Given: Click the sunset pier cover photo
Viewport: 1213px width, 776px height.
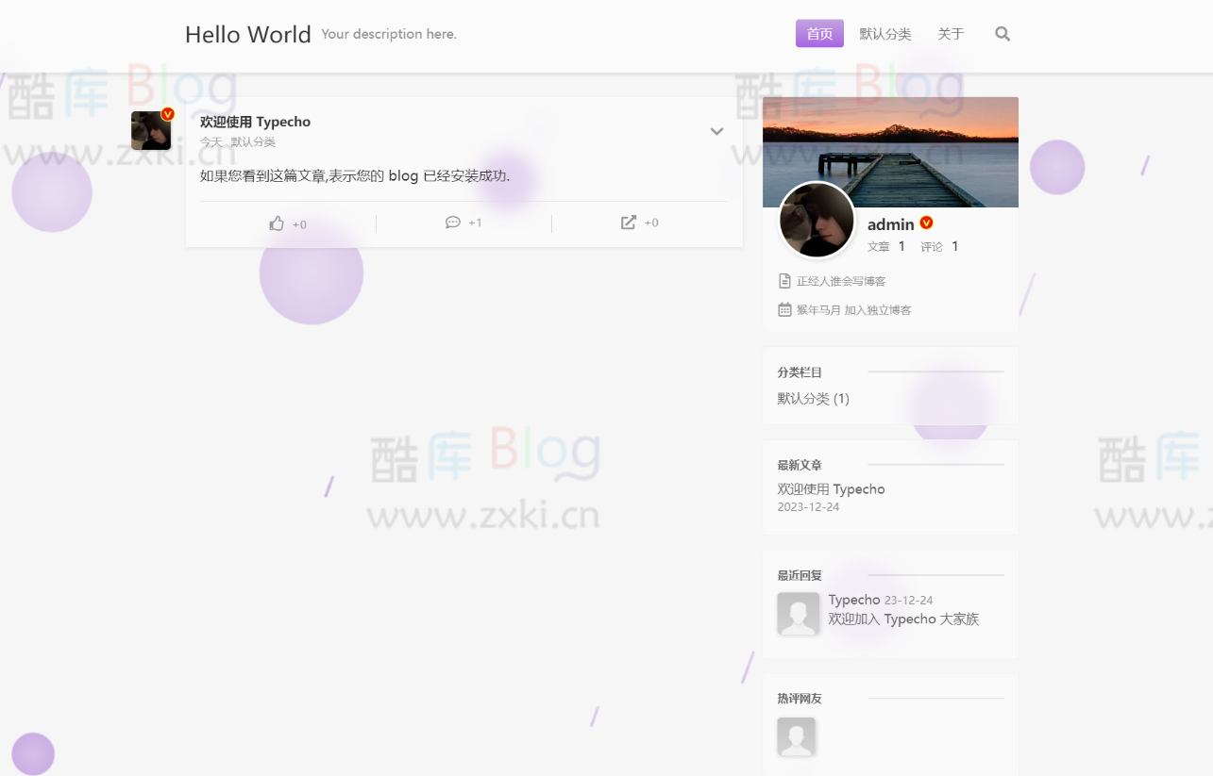Looking at the screenshot, I should 890,151.
